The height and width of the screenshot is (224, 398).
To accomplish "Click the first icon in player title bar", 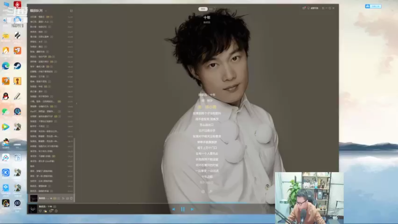I will click(x=304, y=8).
